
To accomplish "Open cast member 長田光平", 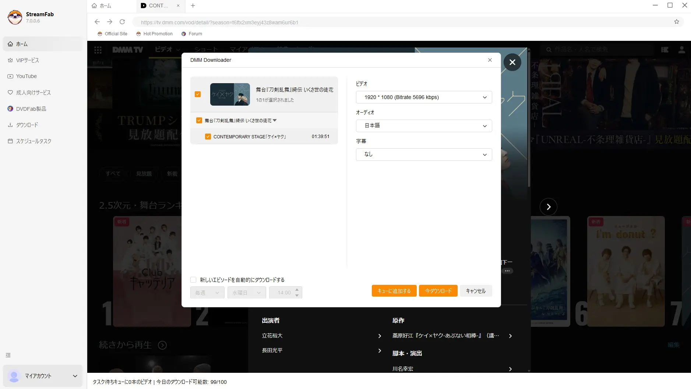I will coord(321,350).
